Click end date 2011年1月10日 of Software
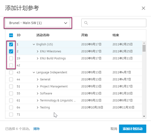This screenshot has height=136, width=151. pyautogui.click(x=122, y=94)
